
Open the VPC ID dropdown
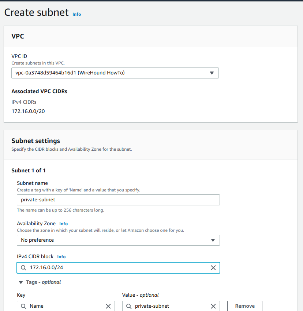(x=115, y=73)
